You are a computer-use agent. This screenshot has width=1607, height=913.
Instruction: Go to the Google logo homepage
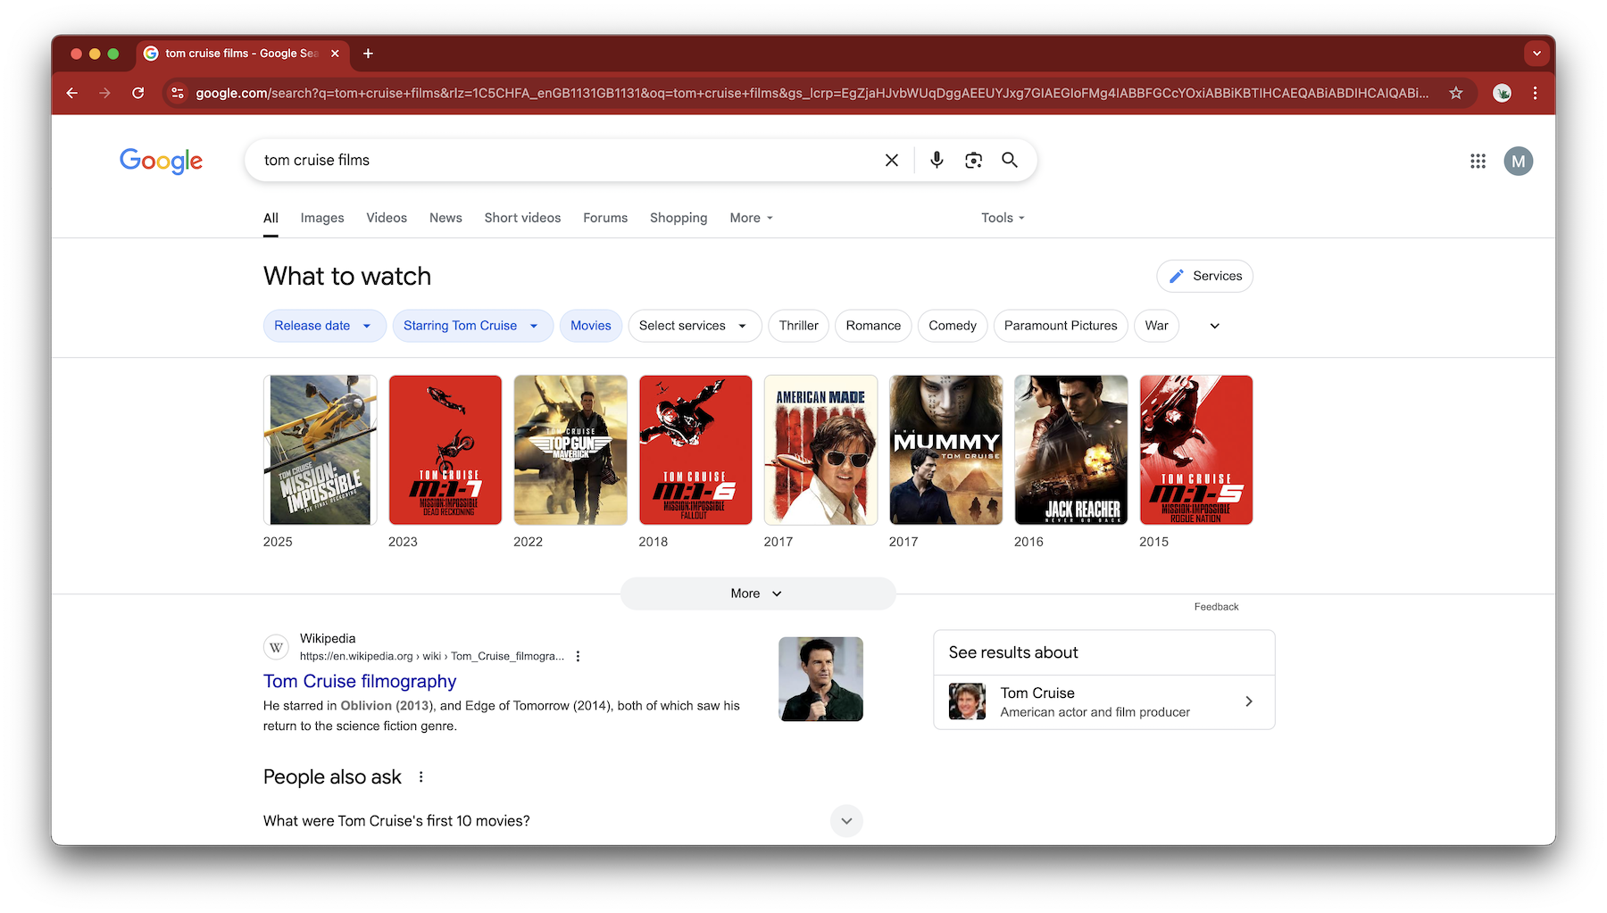(x=162, y=161)
